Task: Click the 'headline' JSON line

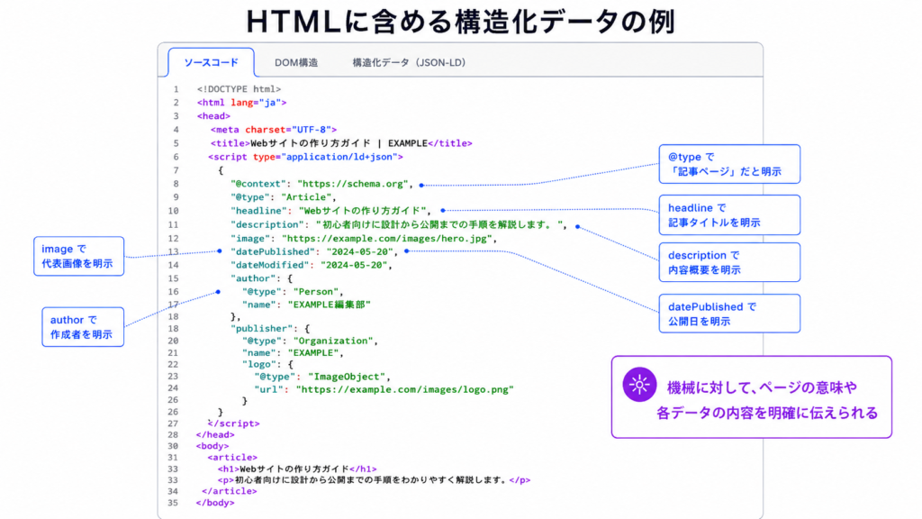Action: click(330, 211)
